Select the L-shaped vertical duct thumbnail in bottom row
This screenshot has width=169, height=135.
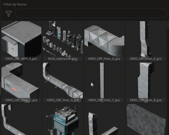(104, 119)
